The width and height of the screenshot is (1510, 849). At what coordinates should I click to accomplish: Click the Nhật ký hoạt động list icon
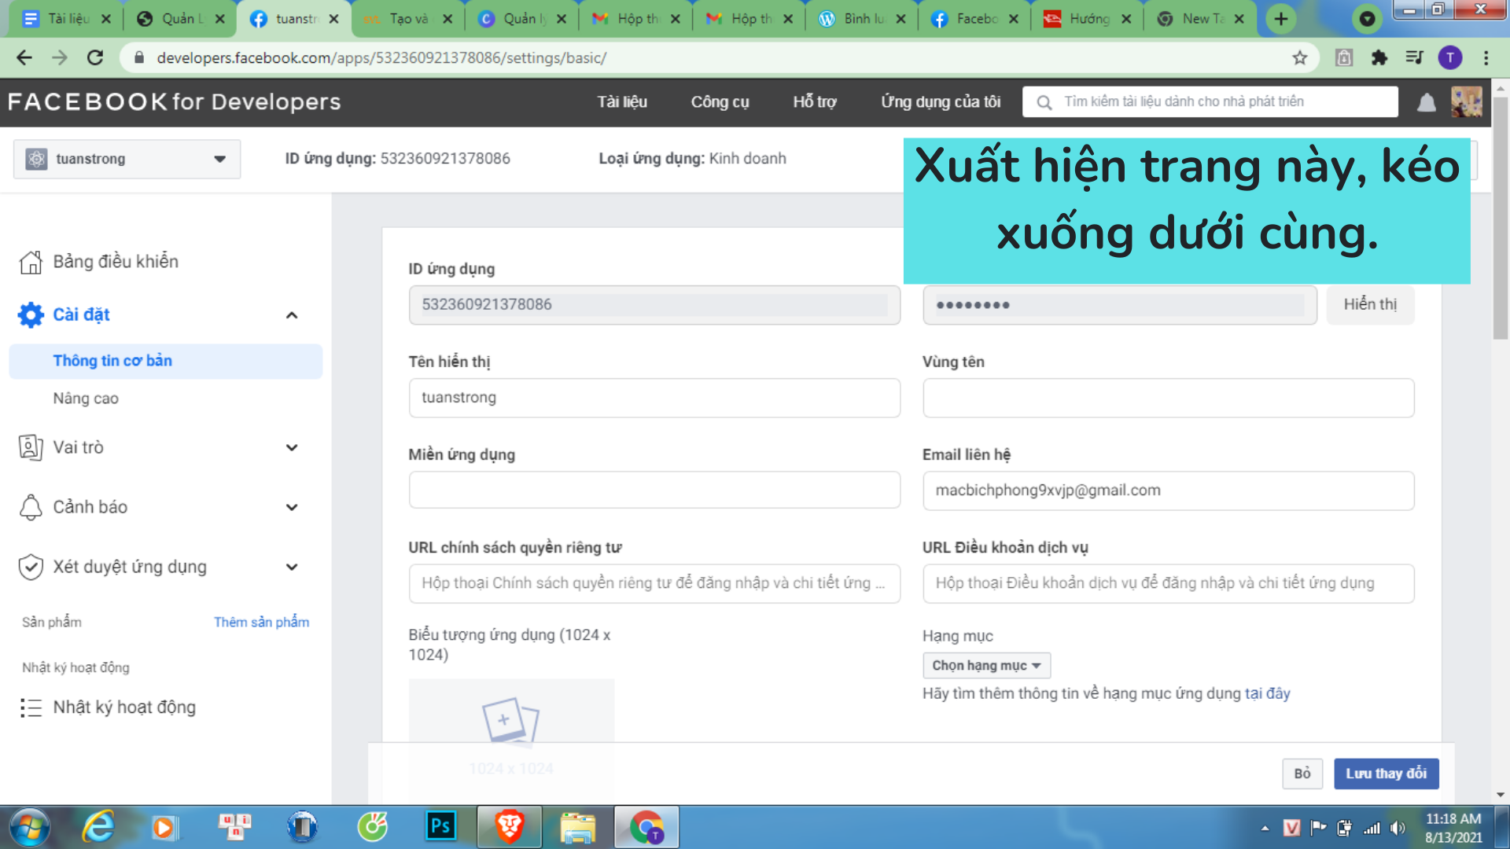click(31, 707)
